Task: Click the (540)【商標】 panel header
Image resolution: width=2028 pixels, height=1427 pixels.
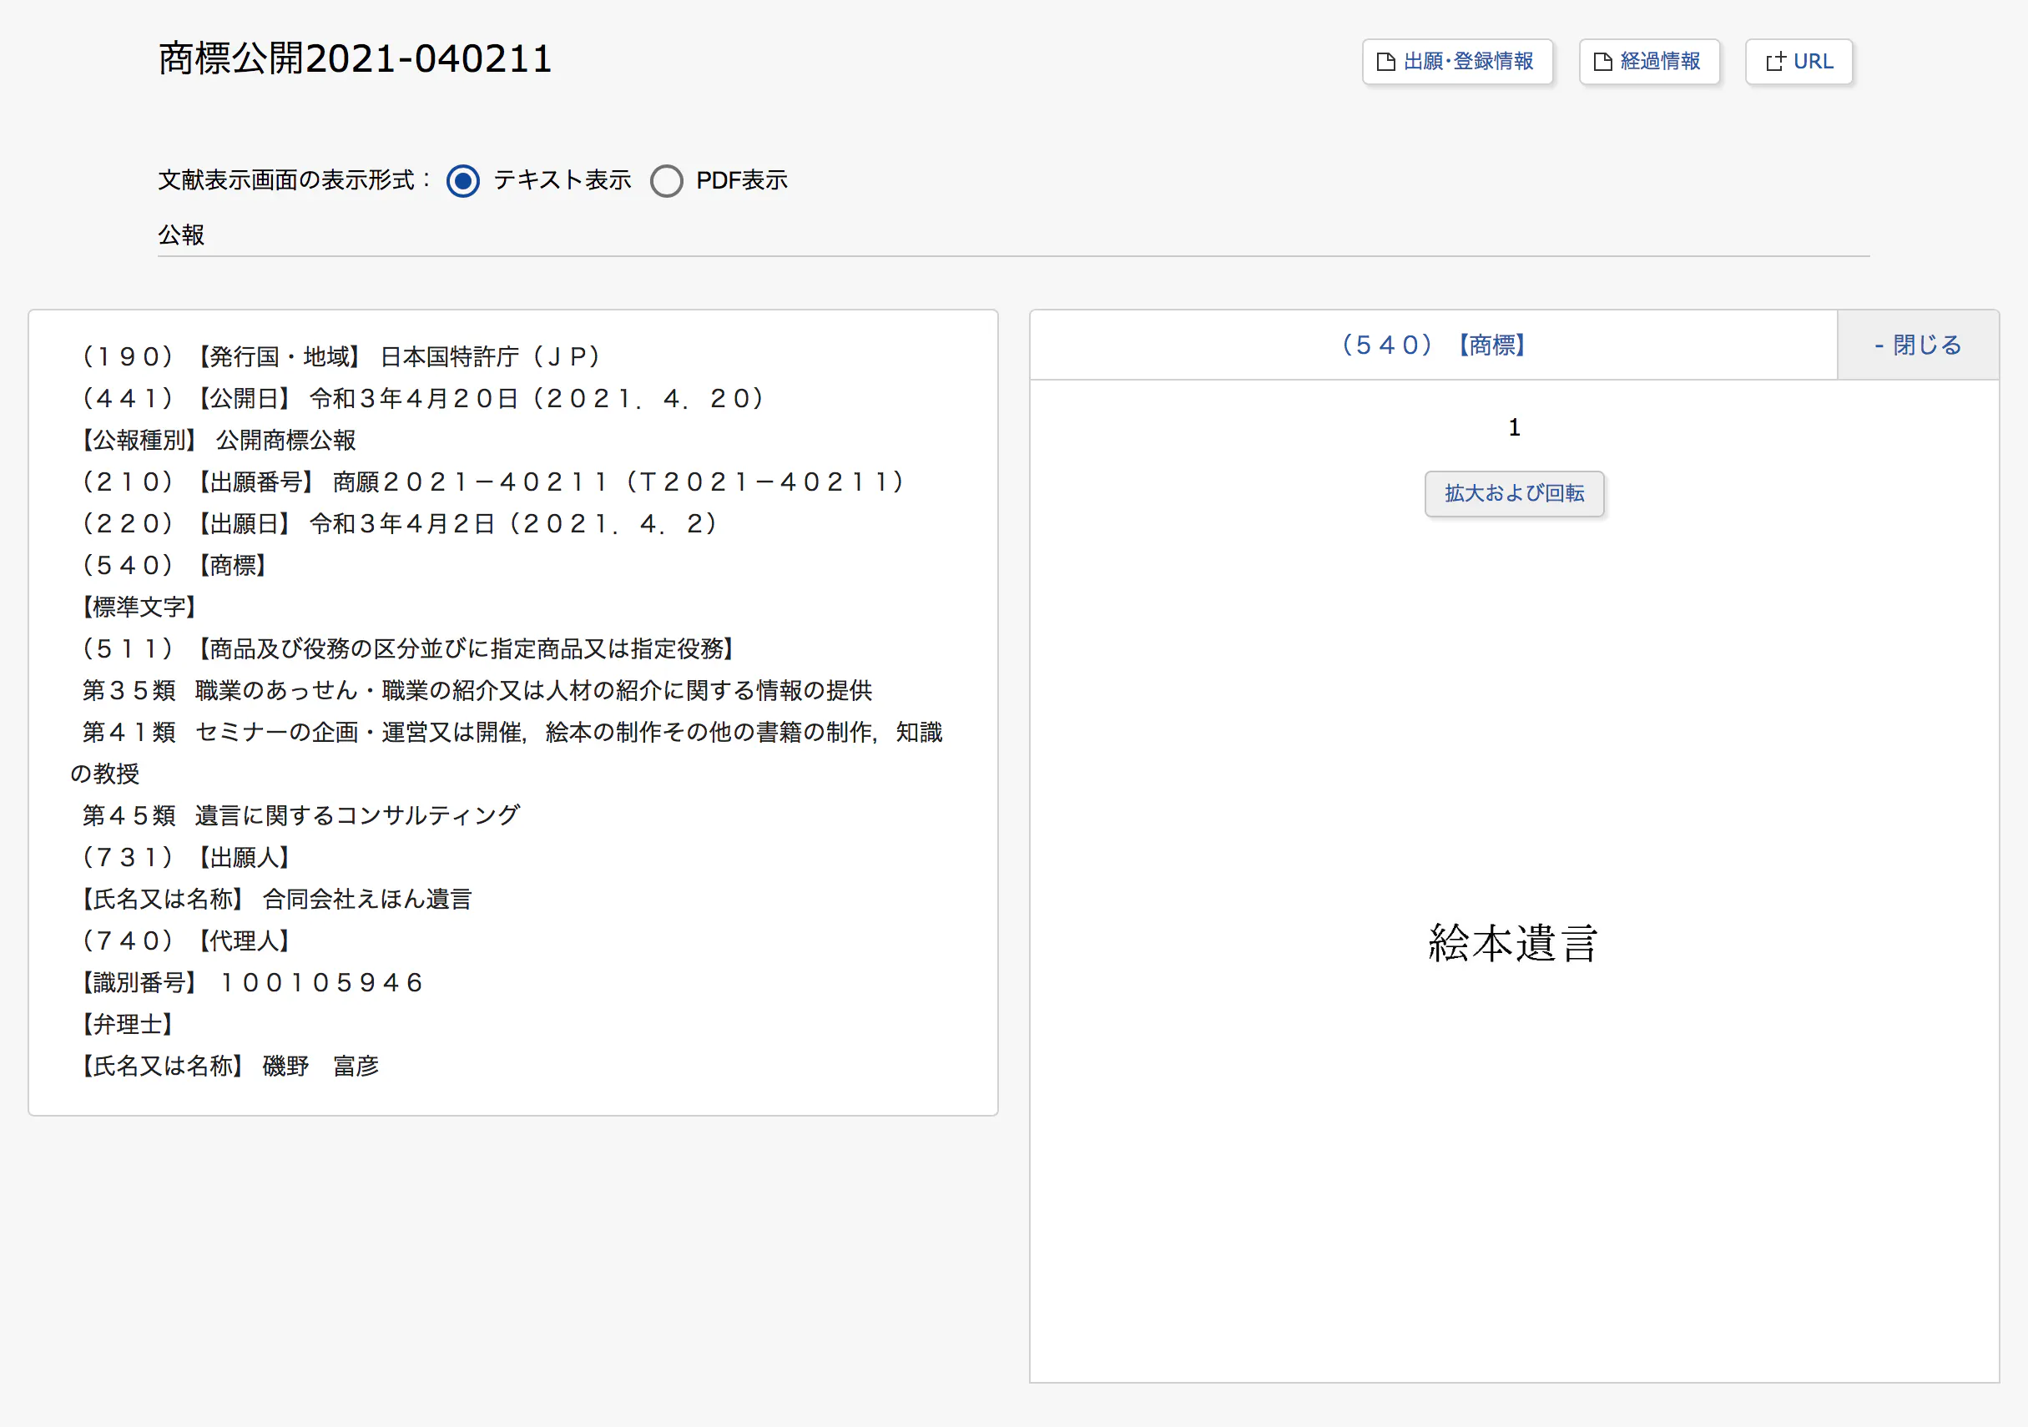Action: pyautogui.click(x=1433, y=345)
